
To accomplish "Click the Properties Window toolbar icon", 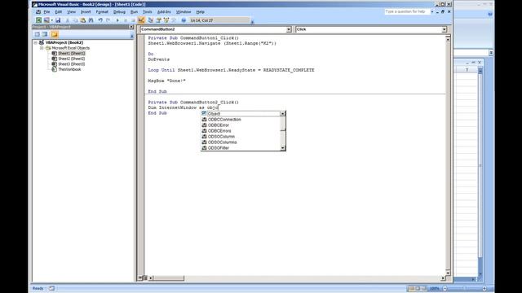I will tap(158, 20).
